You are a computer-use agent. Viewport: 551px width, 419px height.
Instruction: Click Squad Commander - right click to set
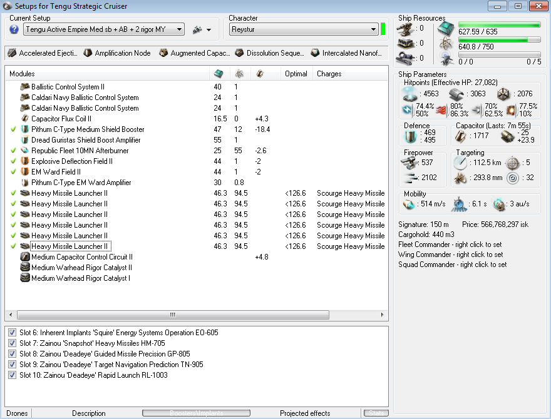point(453,265)
